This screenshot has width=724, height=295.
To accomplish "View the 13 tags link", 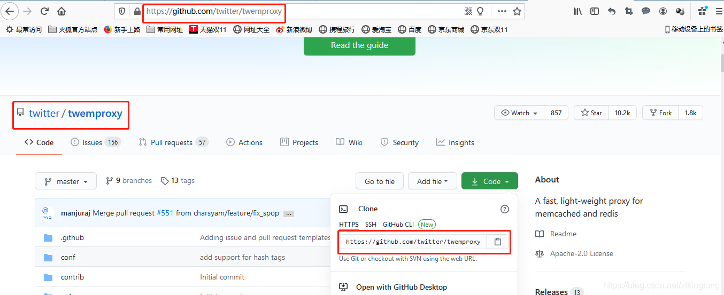I will 178,181.
